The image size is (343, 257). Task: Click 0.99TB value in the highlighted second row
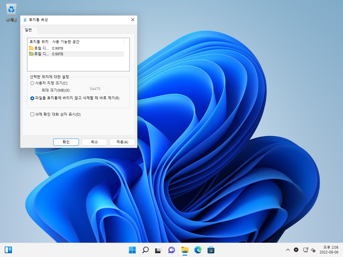pos(57,54)
